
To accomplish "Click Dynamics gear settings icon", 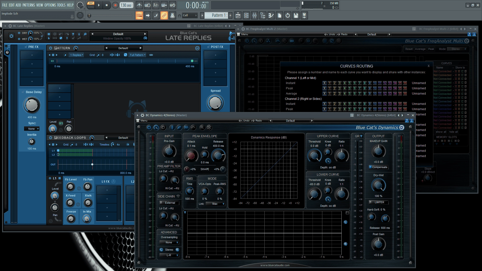I will [163, 127].
